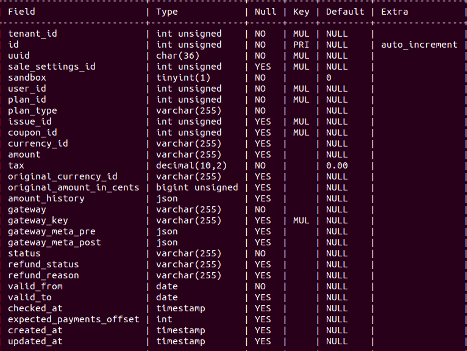Click the Null column header

coord(265,12)
